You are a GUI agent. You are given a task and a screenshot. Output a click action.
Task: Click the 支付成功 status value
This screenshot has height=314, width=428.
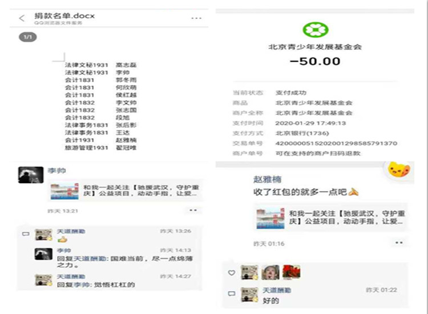(290, 92)
